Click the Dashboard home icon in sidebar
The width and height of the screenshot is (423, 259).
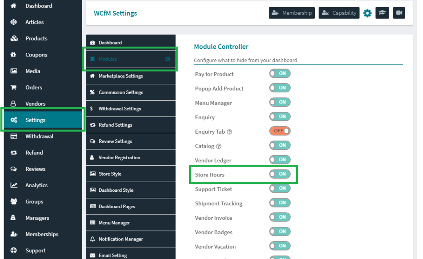[14, 6]
